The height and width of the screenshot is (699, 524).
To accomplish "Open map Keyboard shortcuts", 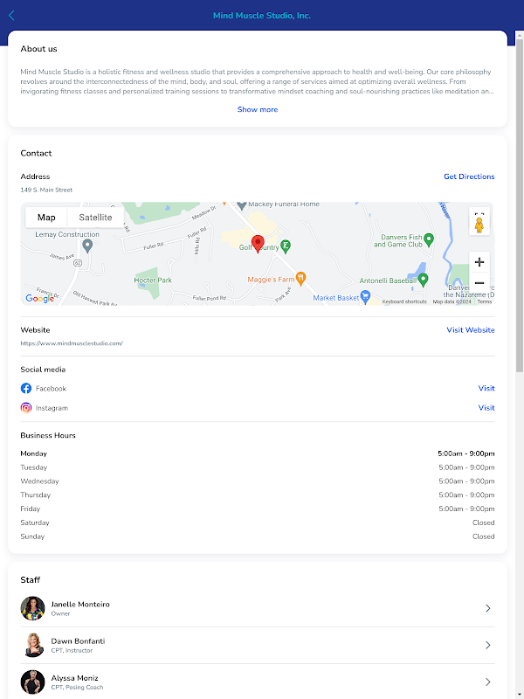I will click(404, 301).
